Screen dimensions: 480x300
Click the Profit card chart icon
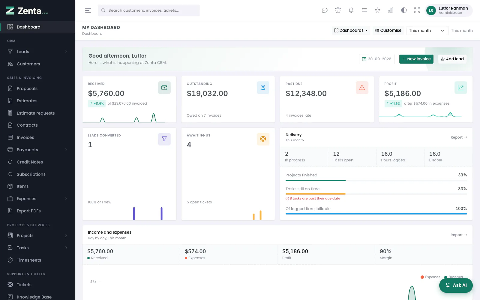pyautogui.click(x=461, y=88)
